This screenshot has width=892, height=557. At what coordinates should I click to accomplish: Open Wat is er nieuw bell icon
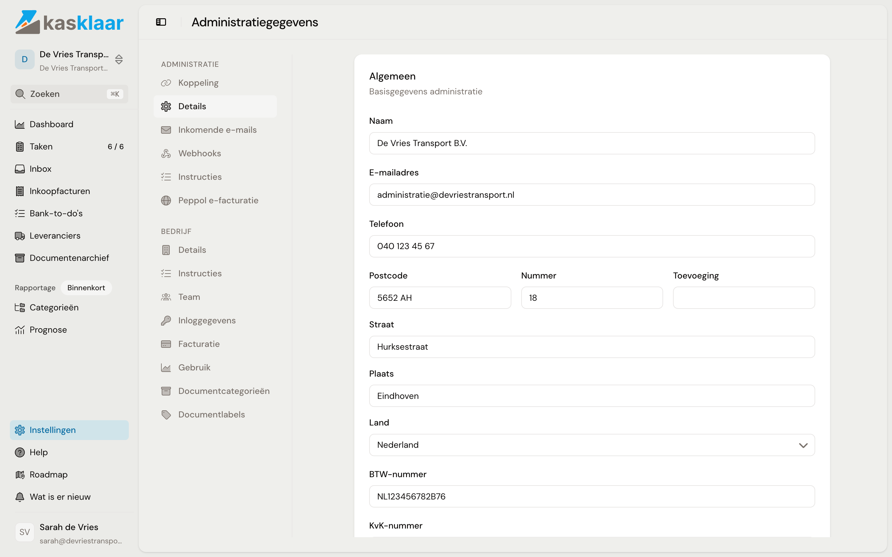point(20,497)
